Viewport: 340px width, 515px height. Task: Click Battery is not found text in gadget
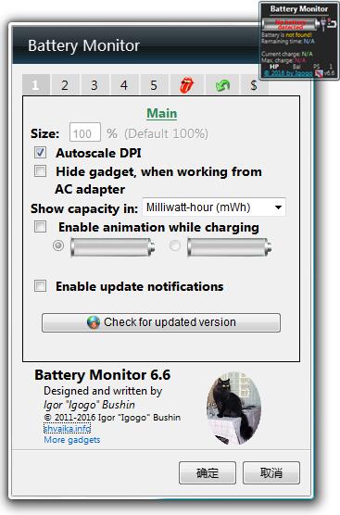point(286,35)
